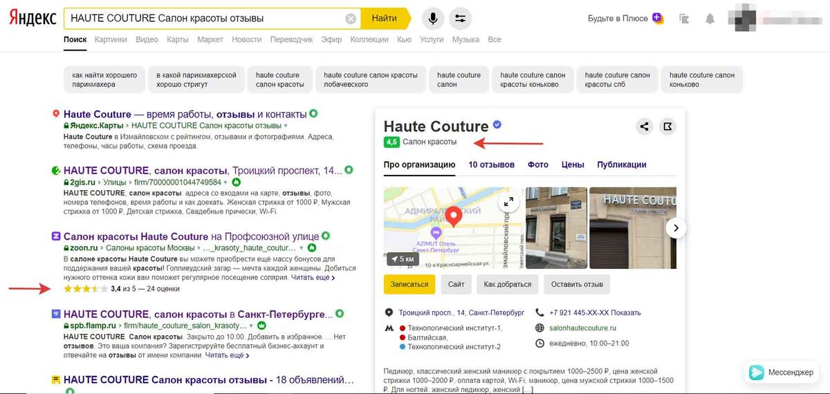Show full phone number via Показать

625,312
